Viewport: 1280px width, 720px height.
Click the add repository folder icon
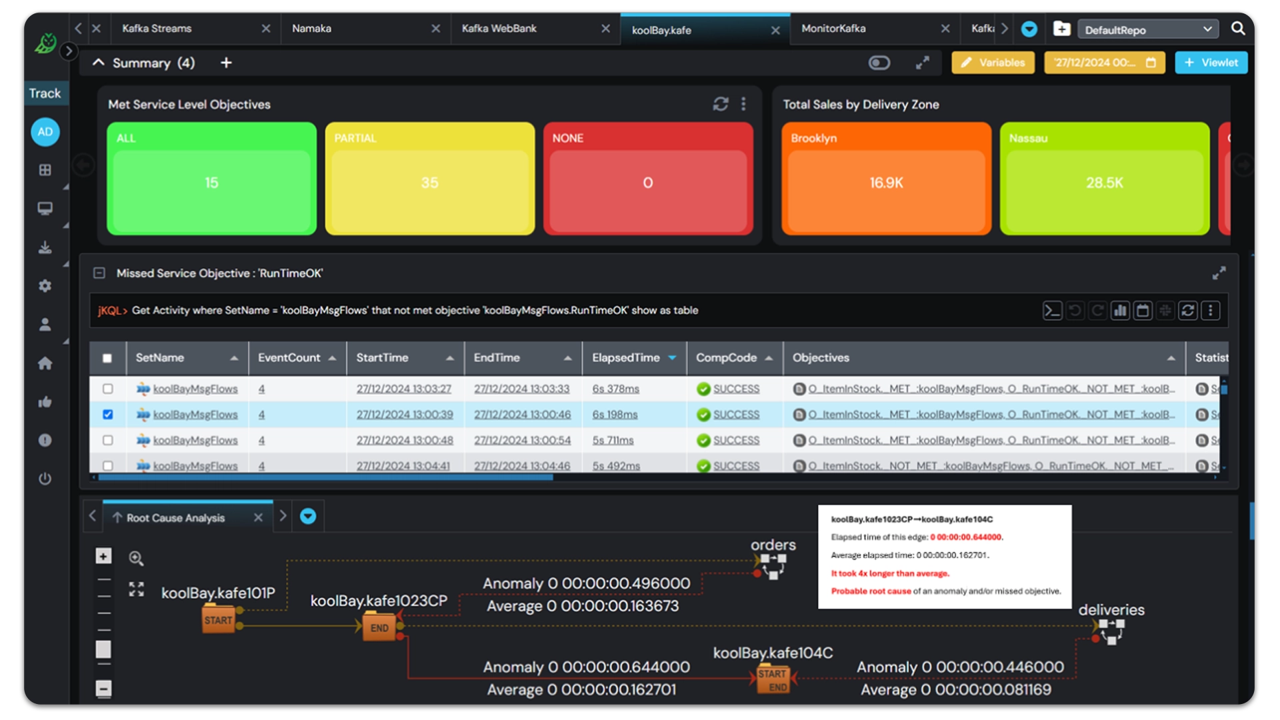click(x=1061, y=29)
